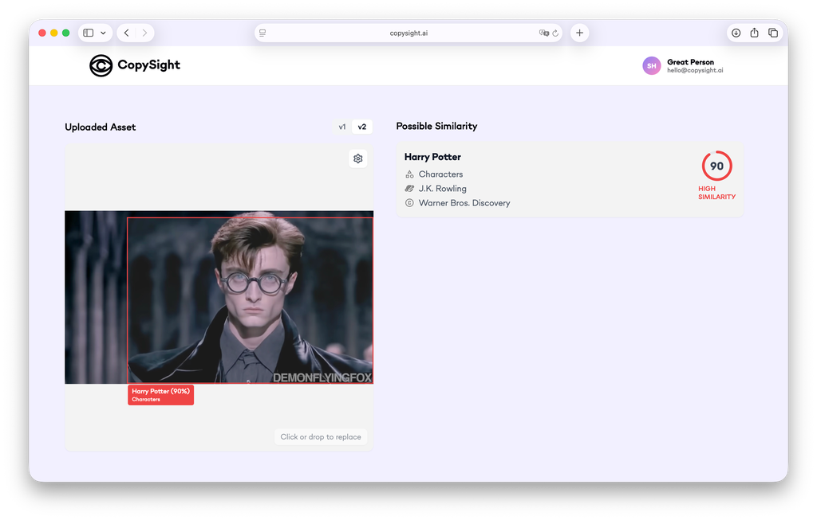Show Safari downloads
Viewport: 817px width, 520px height.
click(x=736, y=33)
